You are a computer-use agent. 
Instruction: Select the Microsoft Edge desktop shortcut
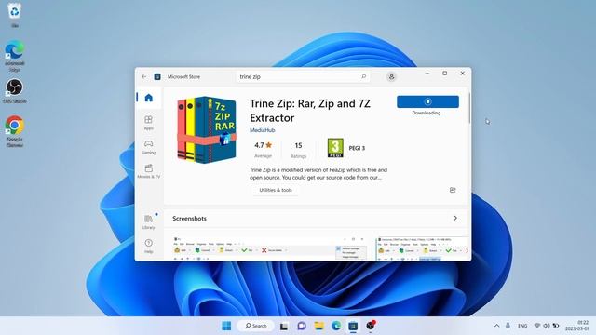pyautogui.click(x=15, y=56)
